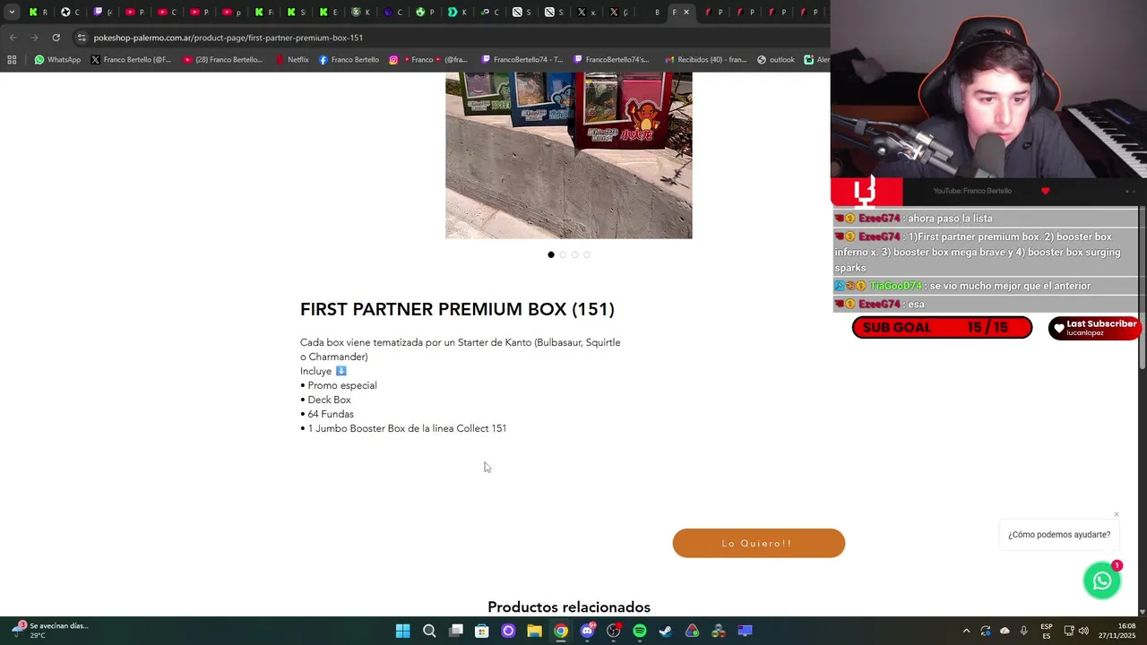Open the Chrome apps grid in bookmarks bar
Viewport: 1147px width, 645px height.
point(12,60)
